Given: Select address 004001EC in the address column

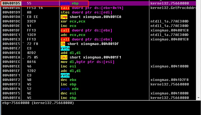Looking at the screenshot, I should [x=12, y=62].
